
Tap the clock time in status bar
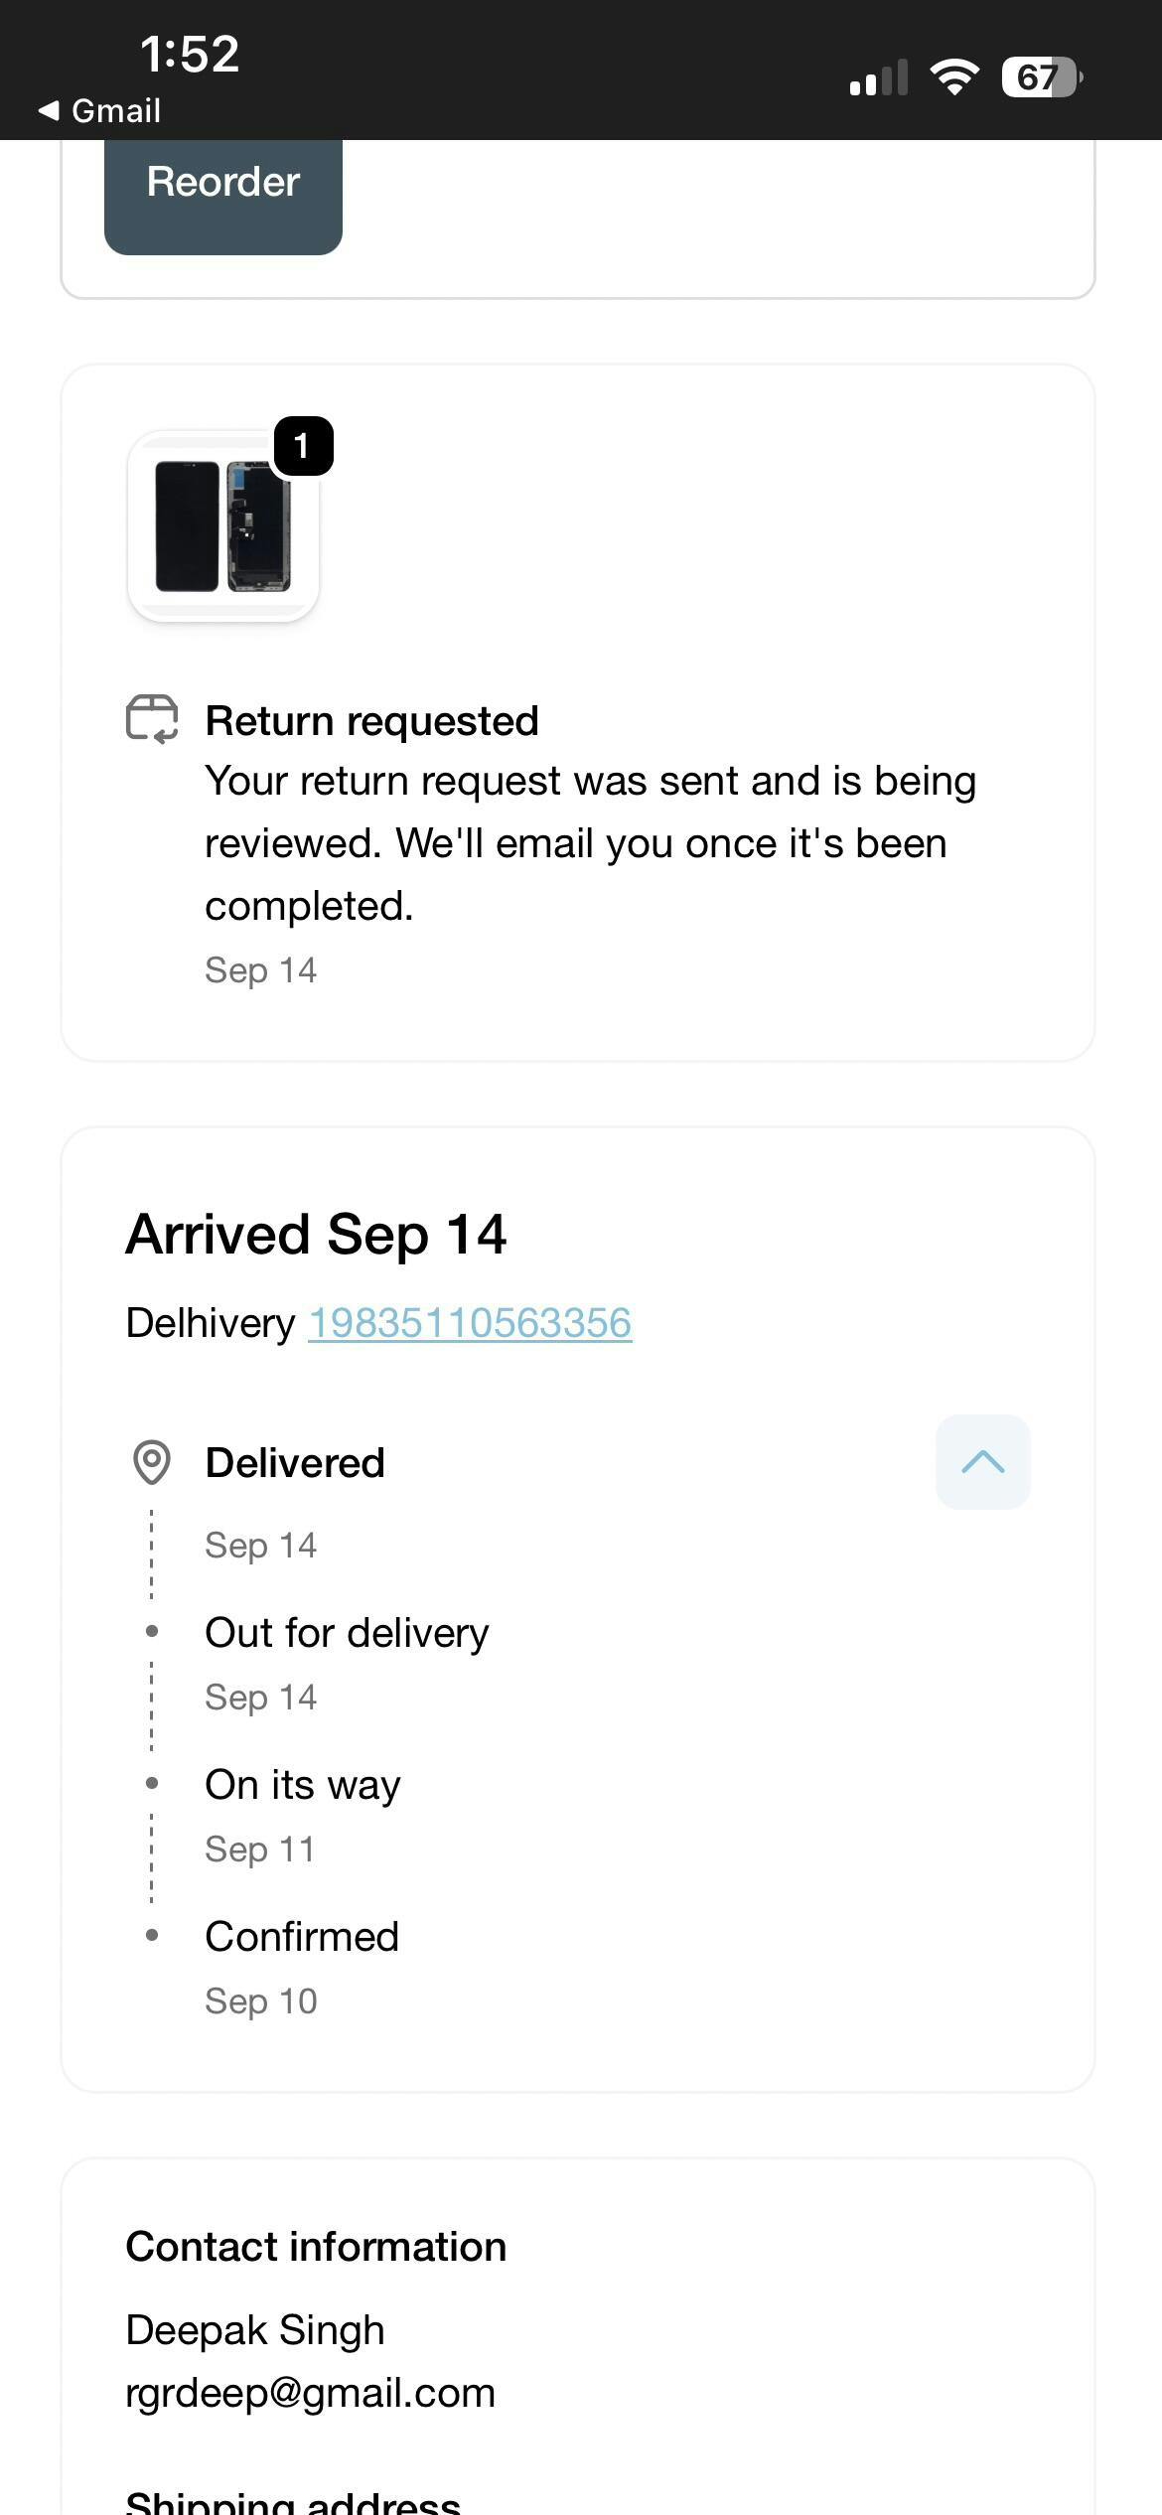[x=190, y=54]
